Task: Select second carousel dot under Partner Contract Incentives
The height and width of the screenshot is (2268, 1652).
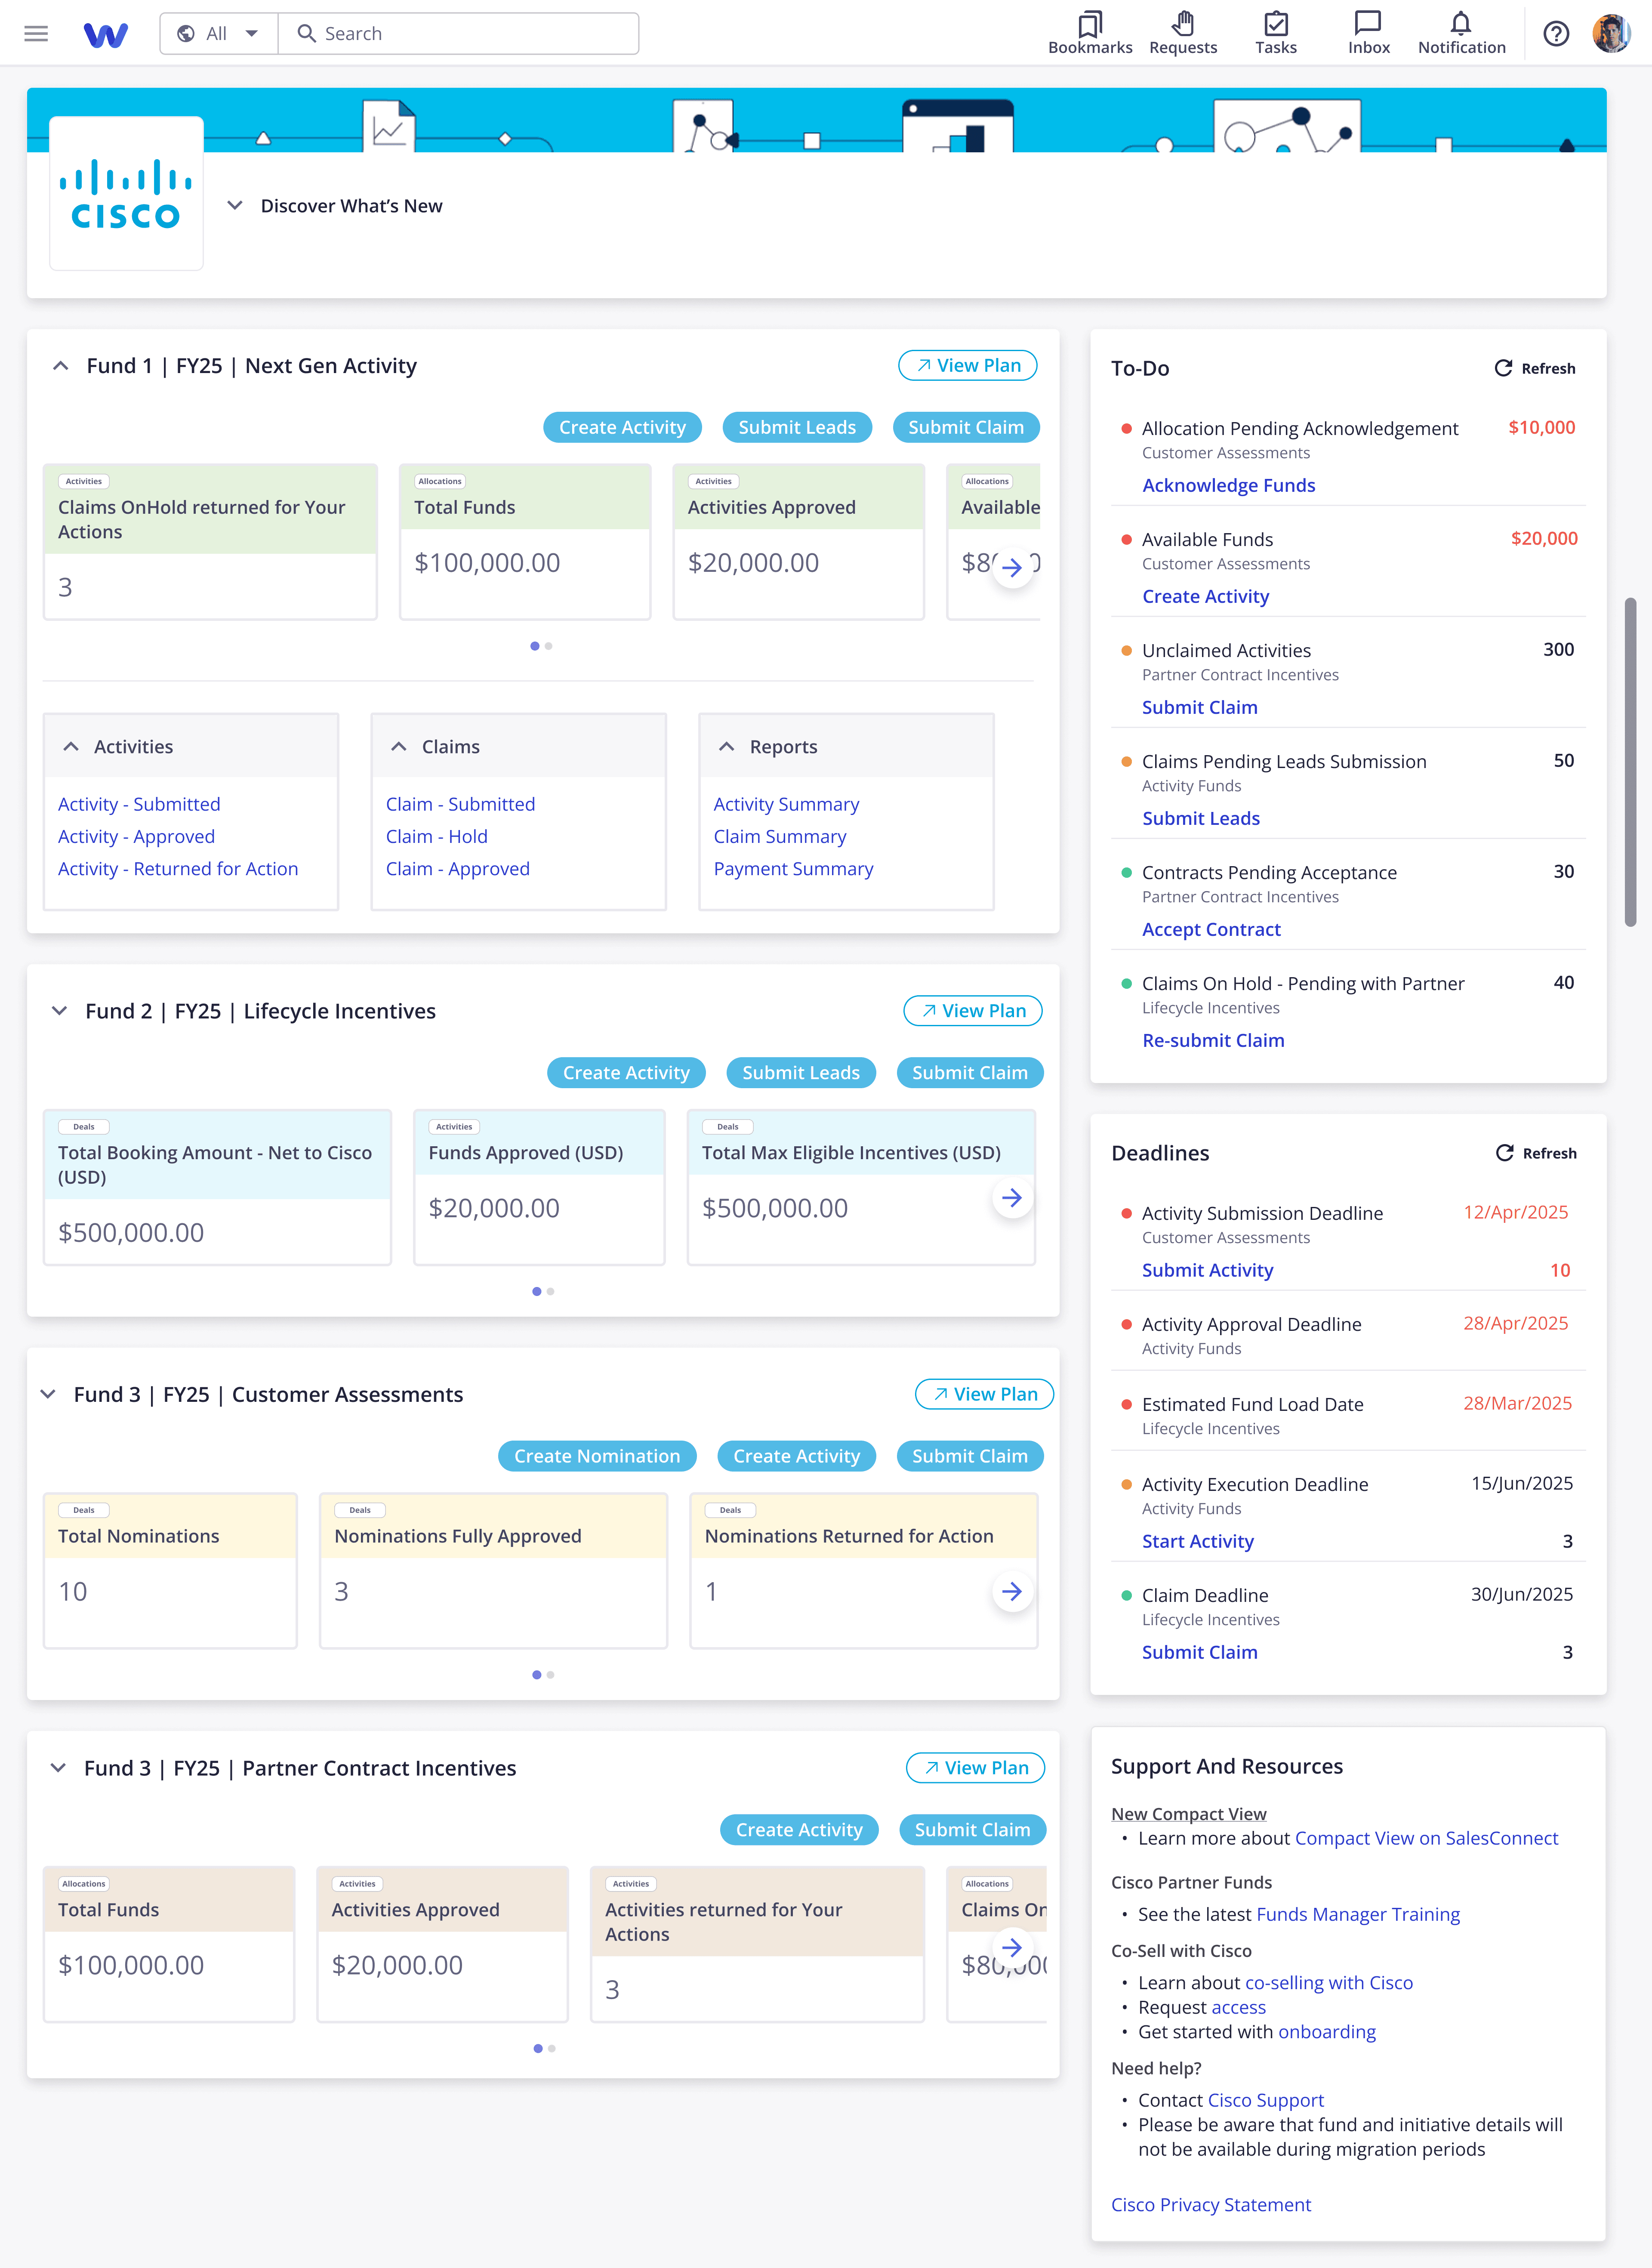Action: click(x=552, y=2049)
